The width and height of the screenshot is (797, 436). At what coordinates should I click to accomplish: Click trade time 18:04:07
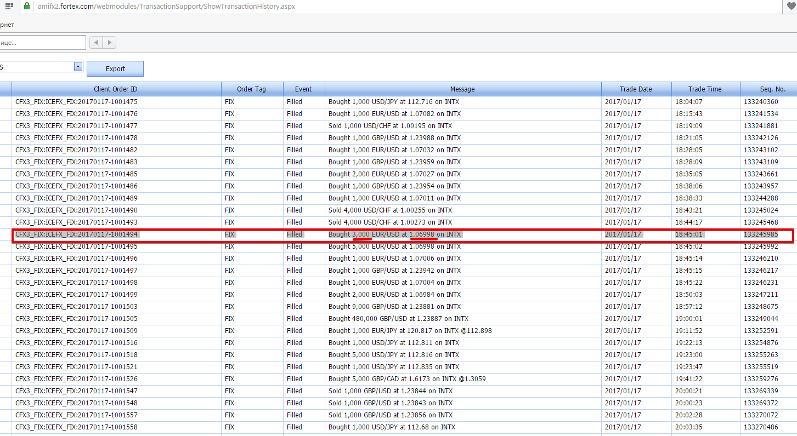(x=689, y=102)
